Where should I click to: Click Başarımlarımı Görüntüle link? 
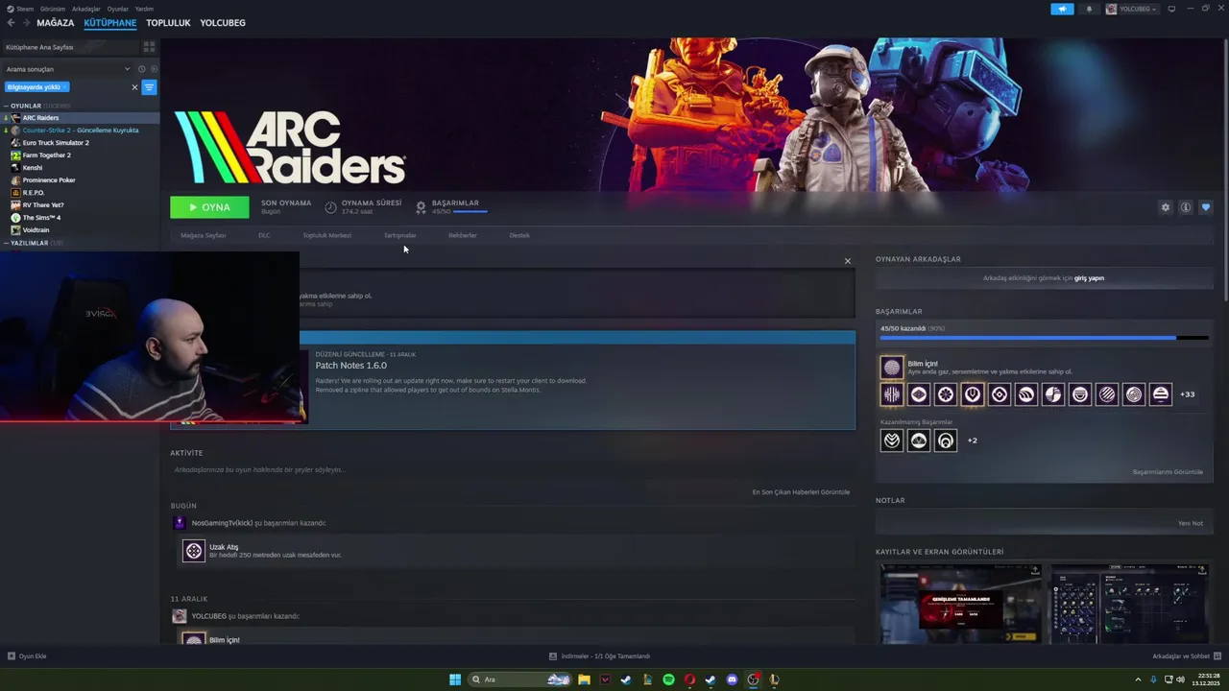coord(1168,472)
